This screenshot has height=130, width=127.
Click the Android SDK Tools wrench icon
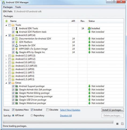(16, 29)
